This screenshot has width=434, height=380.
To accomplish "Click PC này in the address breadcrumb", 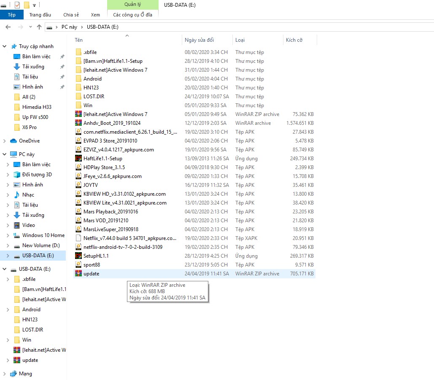I will click(69, 27).
